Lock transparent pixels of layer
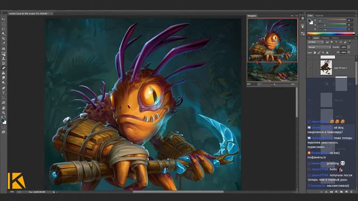The width and height of the screenshot is (358, 201). (x=314, y=52)
